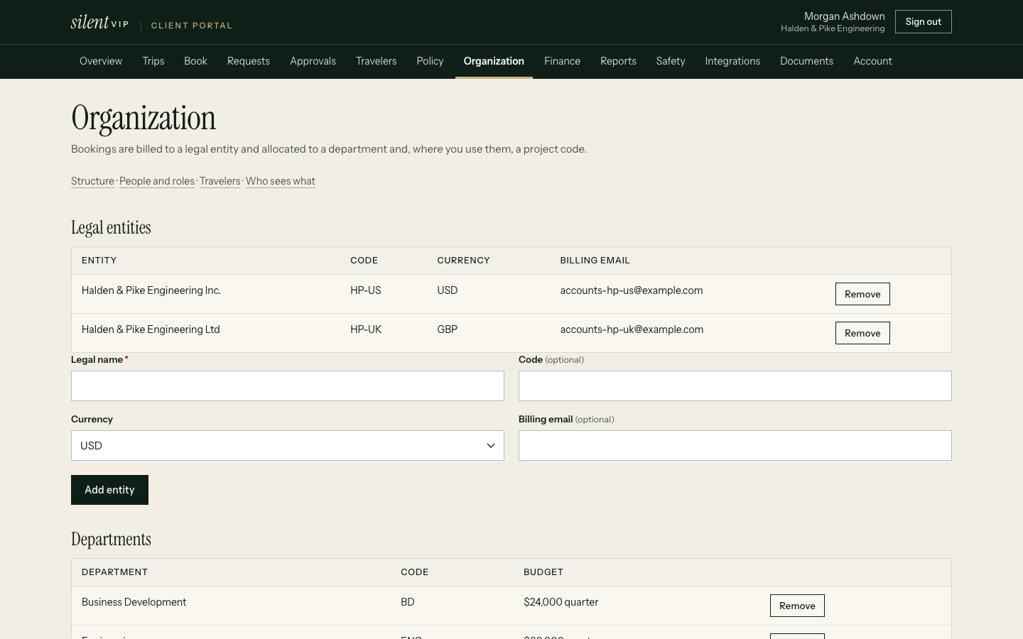Click the BD department code cell
This screenshot has width=1023, height=639.
[x=408, y=602]
